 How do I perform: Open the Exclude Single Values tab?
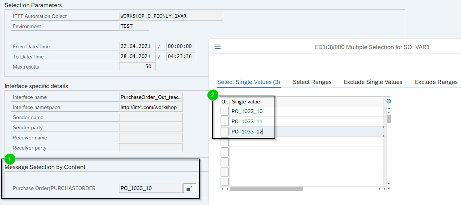click(x=373, y=82)
